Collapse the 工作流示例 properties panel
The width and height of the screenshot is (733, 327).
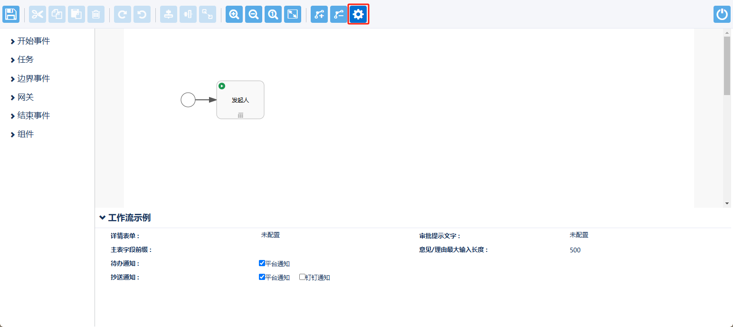pyautogui.click(x=102, y=218)
